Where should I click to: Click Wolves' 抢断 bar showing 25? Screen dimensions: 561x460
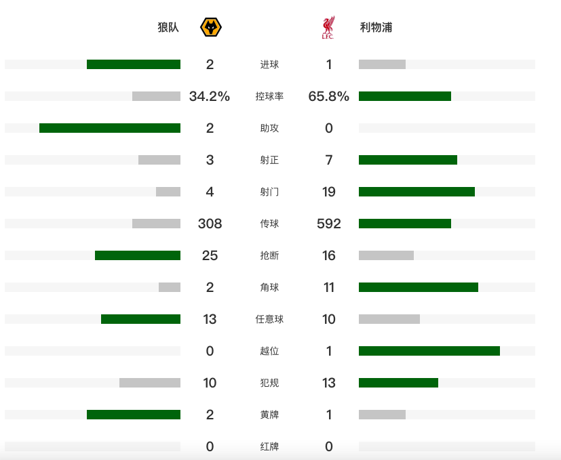click(x=138, y=255)
